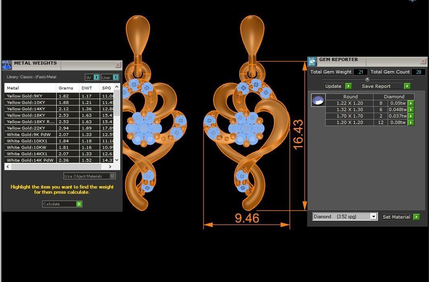Click the 9.46 width dimension label

tap(247, 218)
